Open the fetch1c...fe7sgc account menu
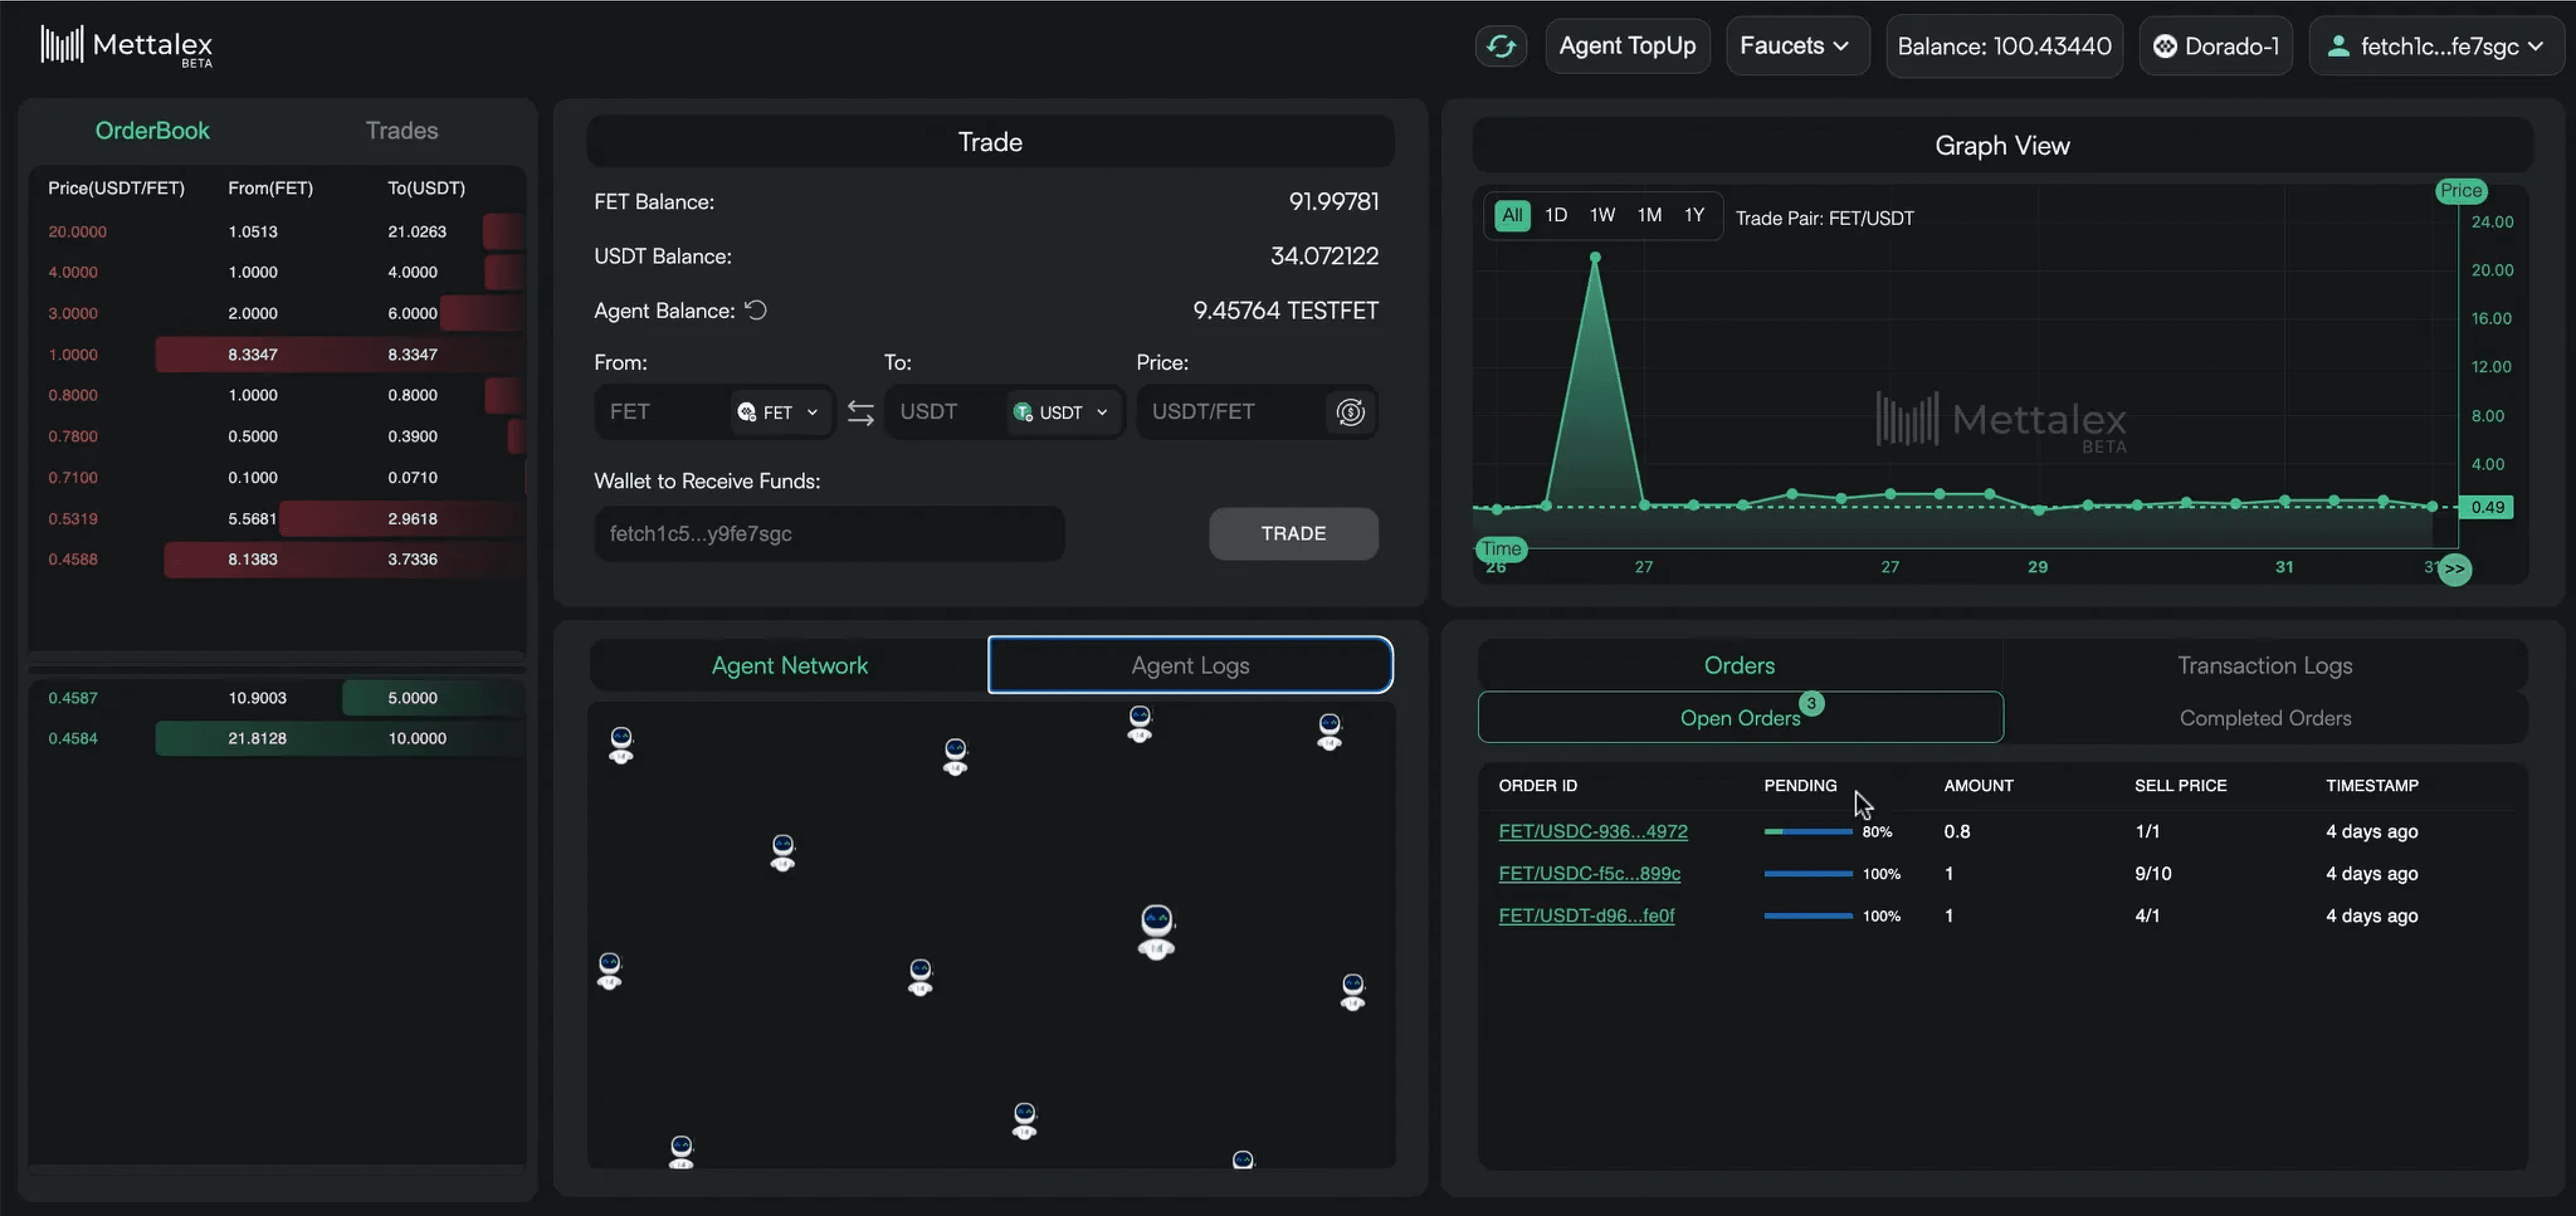 (2436, 46)
